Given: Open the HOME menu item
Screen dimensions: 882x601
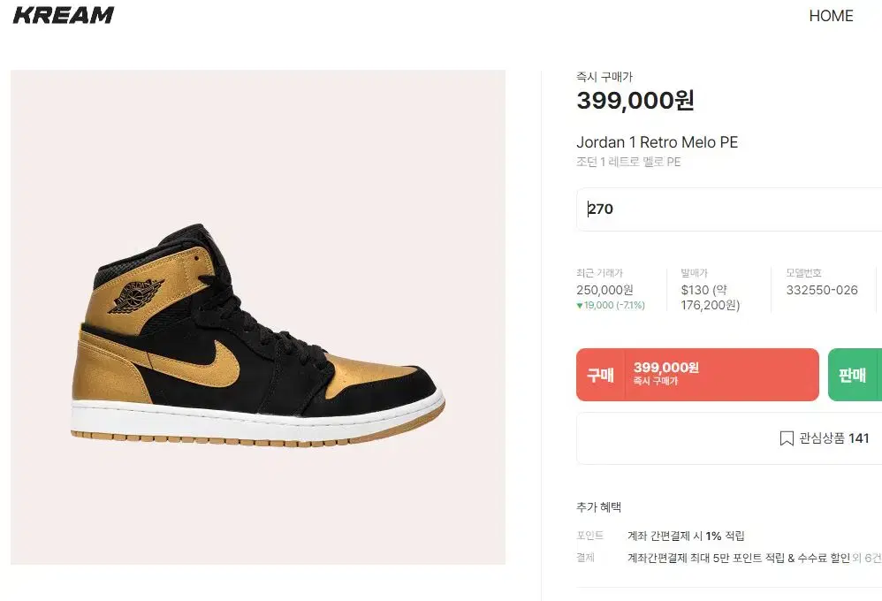Looking at the screenshot, I should 831,16.
